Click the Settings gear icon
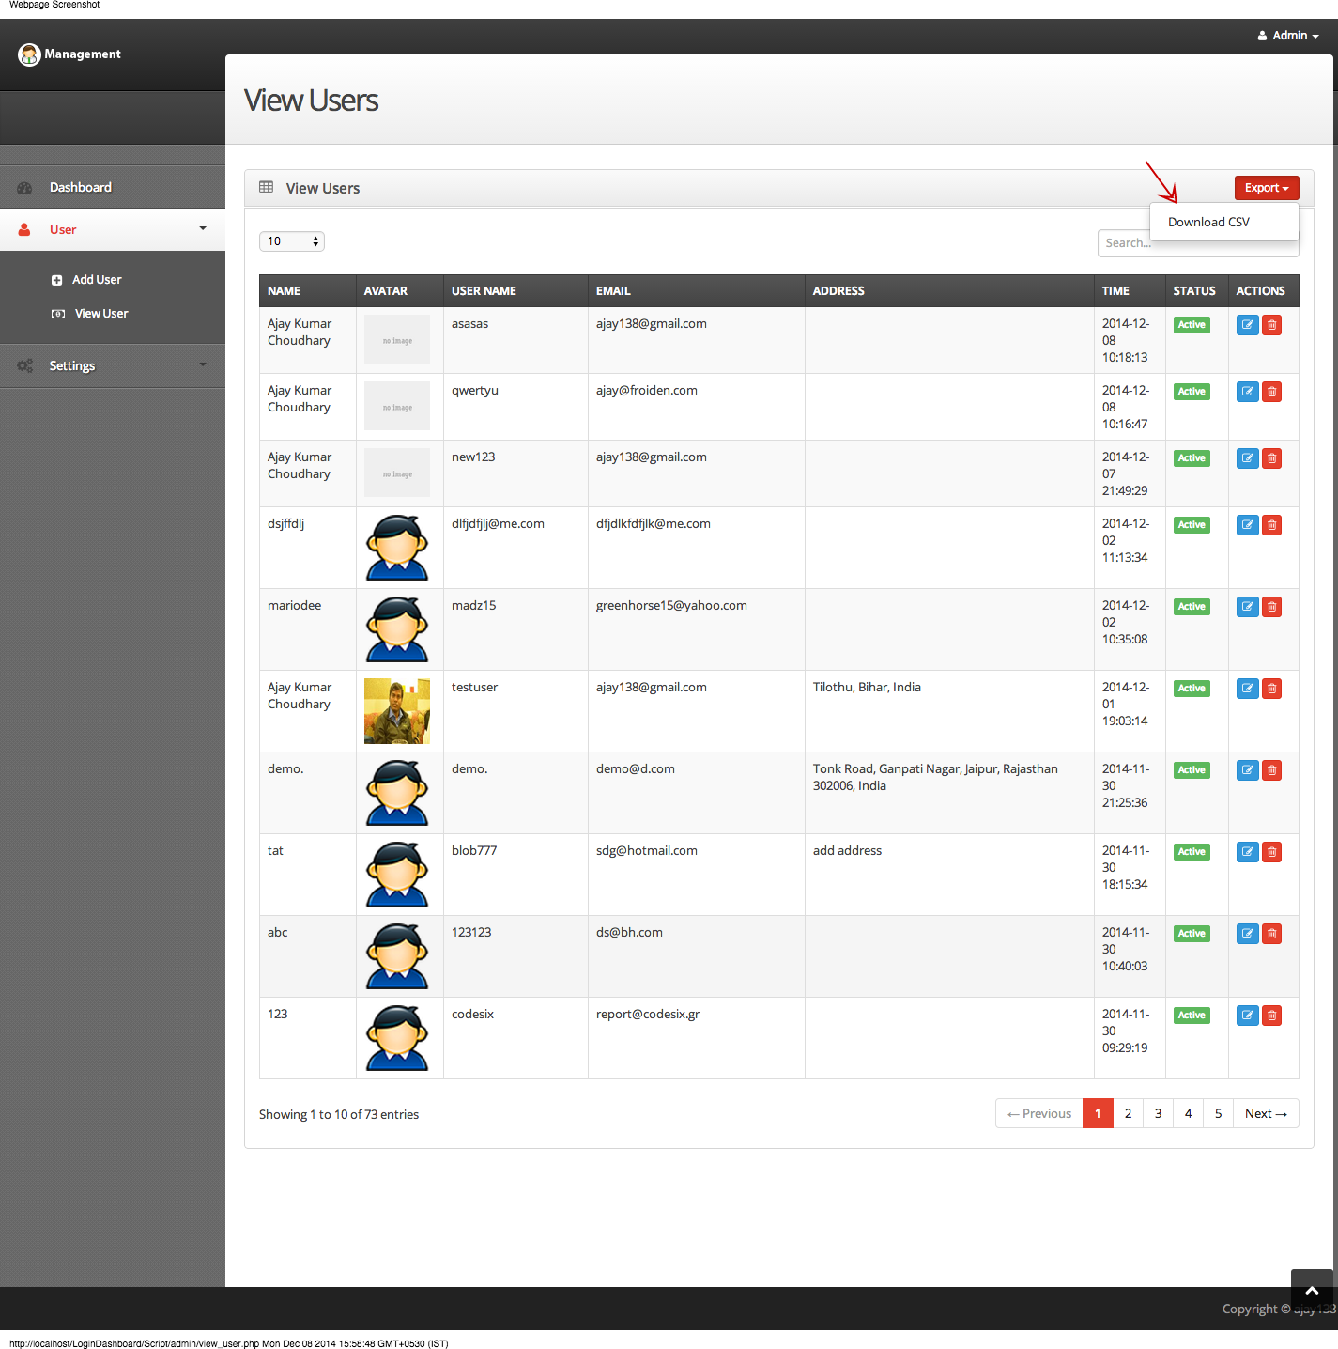 coord(24,365)
